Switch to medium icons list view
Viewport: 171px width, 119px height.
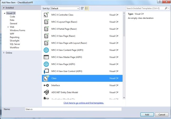click(87, 8)
